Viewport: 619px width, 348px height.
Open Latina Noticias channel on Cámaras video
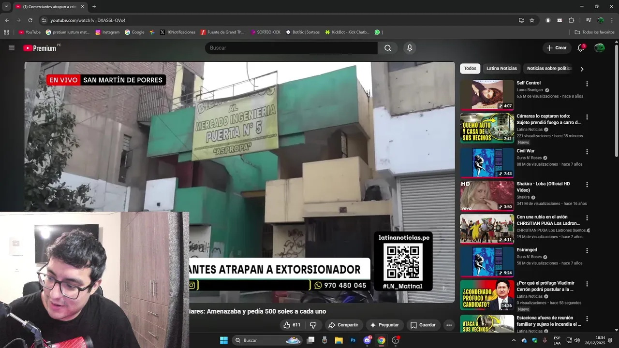(530, 130)
